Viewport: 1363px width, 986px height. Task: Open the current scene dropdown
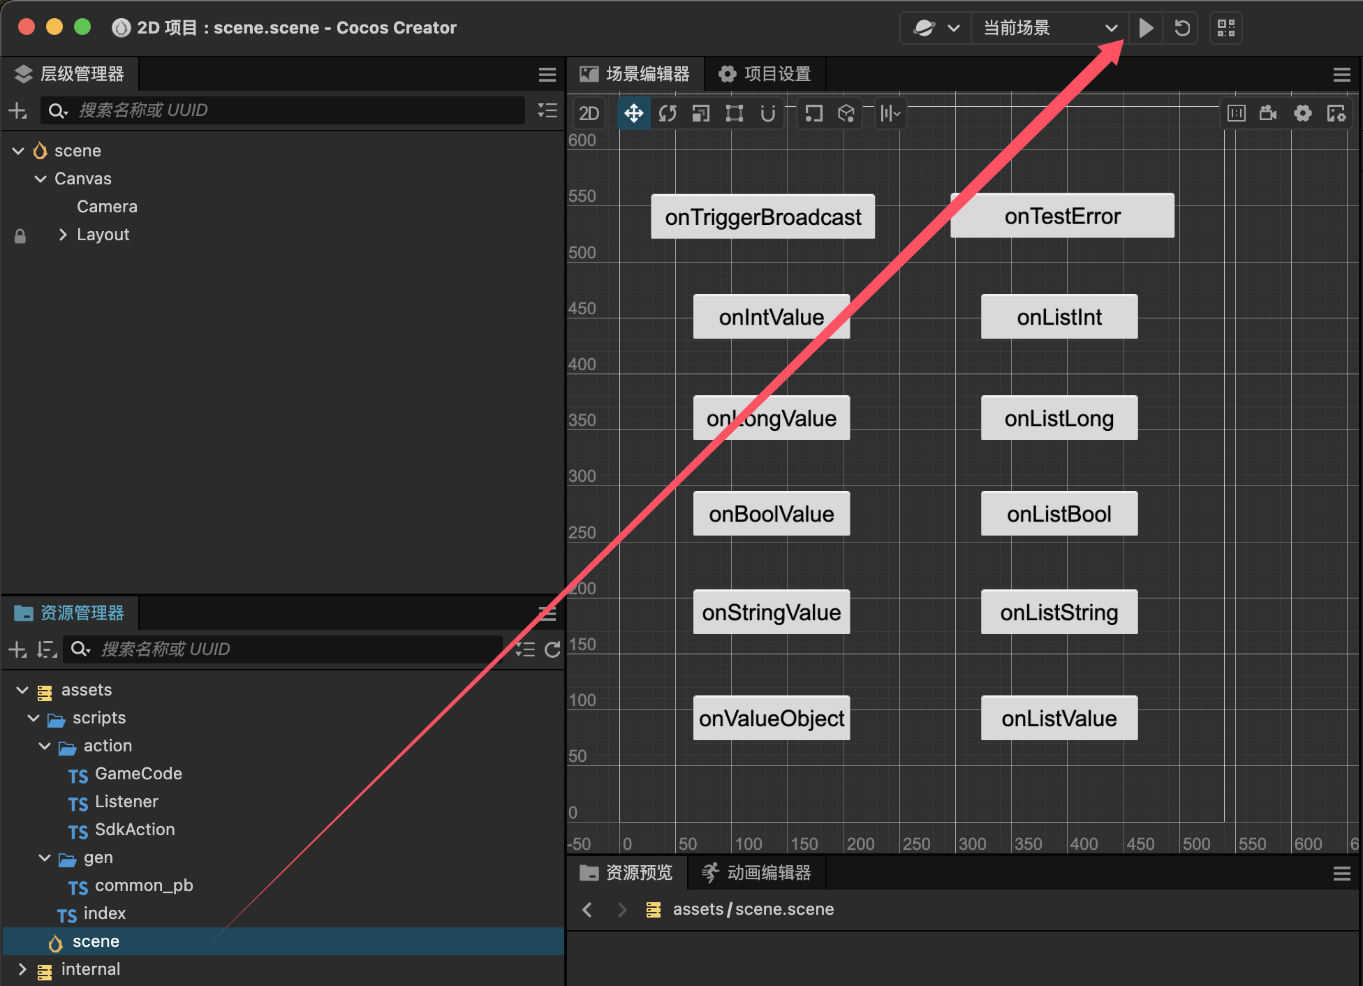[1049, 28]
